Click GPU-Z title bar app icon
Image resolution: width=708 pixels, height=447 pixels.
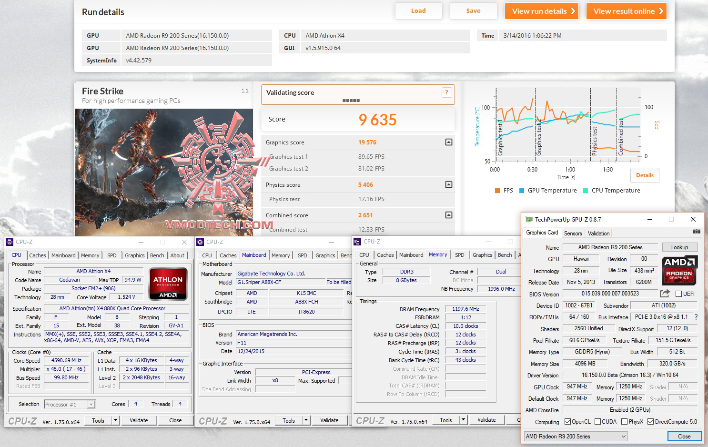click(x=528, y=219)
